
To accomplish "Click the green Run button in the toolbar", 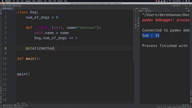I will [x=183, y=6].
